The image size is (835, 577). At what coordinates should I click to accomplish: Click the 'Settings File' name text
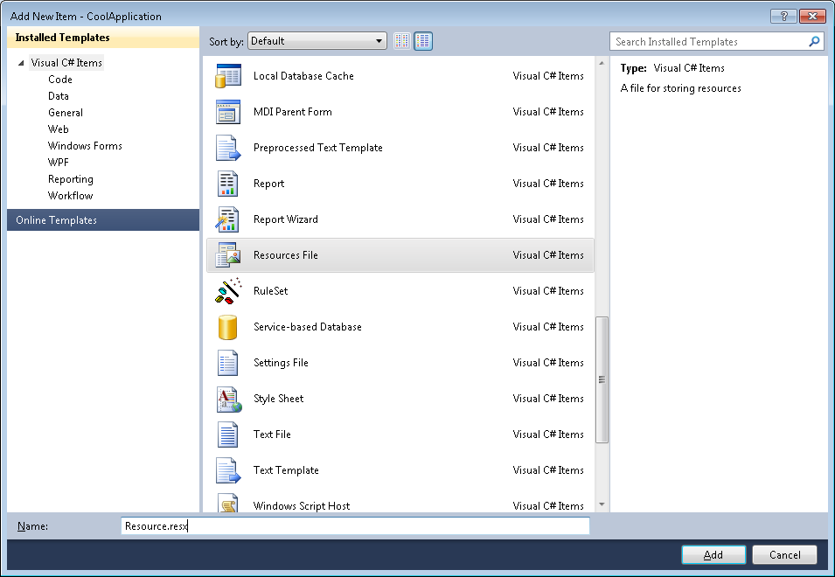click(x=281, y=363)
